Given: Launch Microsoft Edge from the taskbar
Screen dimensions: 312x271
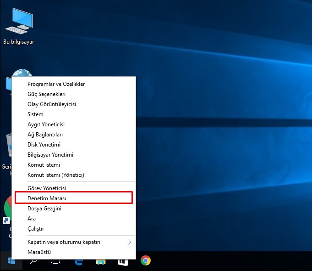Looking at the screenshot, I should (x=78, y=261).
